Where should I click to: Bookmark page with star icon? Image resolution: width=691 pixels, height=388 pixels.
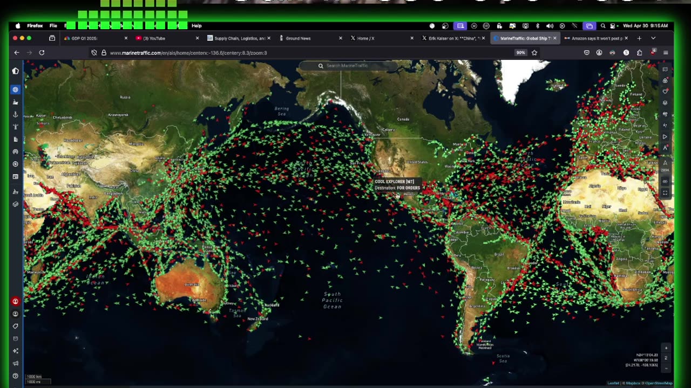point(534,53)
